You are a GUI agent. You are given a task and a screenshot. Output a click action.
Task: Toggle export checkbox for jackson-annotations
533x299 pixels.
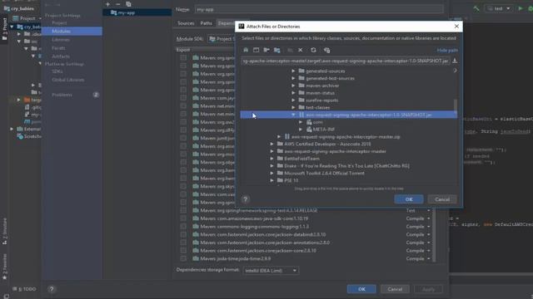coord(183,243)
